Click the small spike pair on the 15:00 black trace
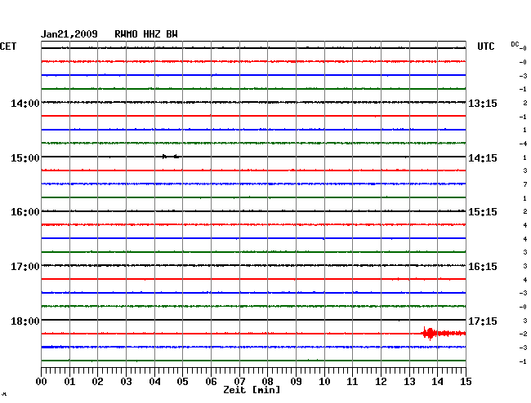 [x=171, y=156]
